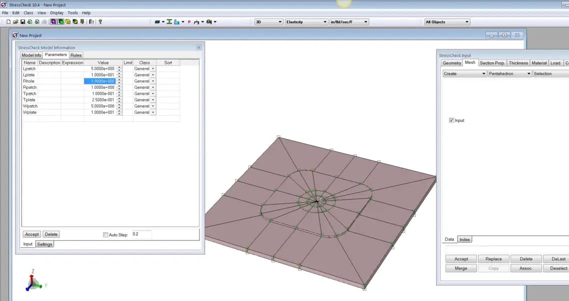569x301 pixels.
Task: Open the Display menu
Action: (x=56, y=12)
